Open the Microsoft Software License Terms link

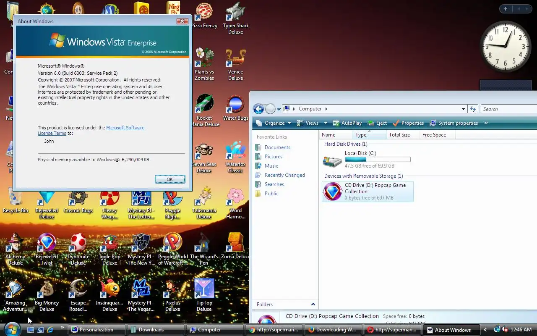pos(91,131)
